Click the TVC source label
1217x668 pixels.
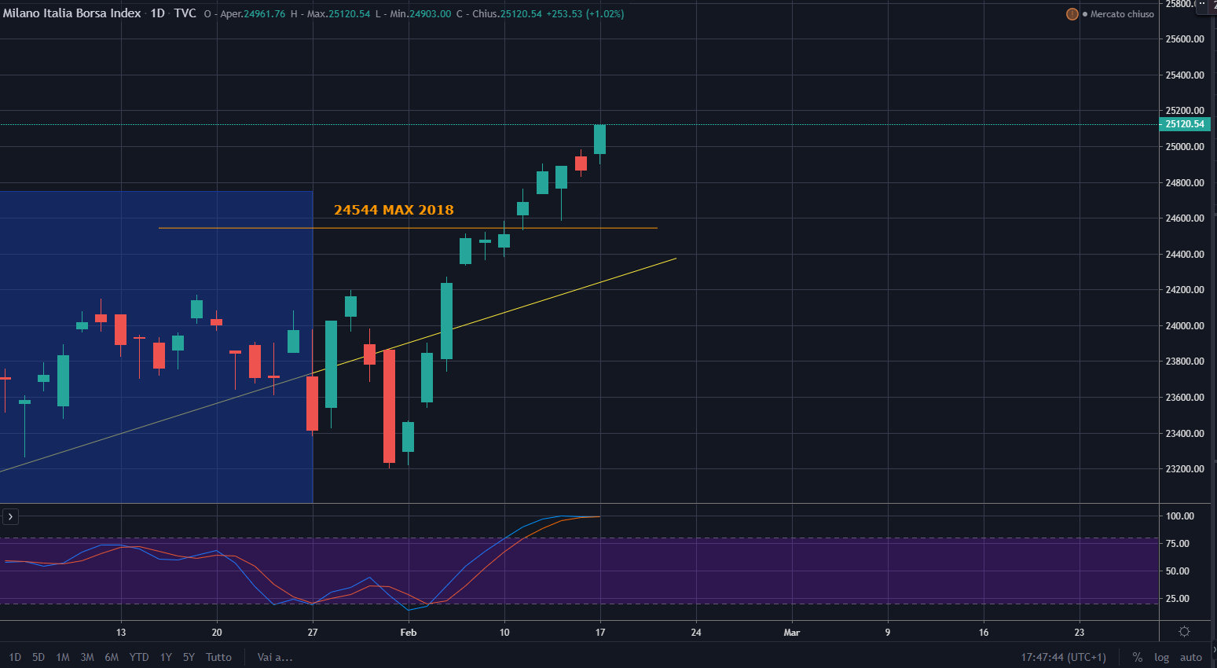coord(185,13)
